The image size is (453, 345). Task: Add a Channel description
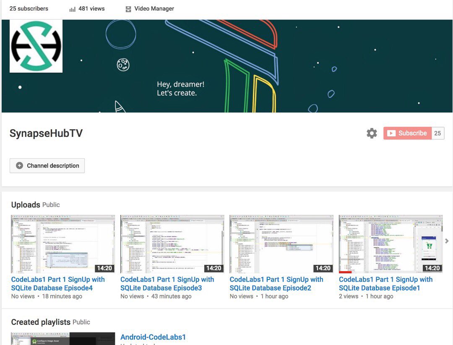[x=47, y=166]
